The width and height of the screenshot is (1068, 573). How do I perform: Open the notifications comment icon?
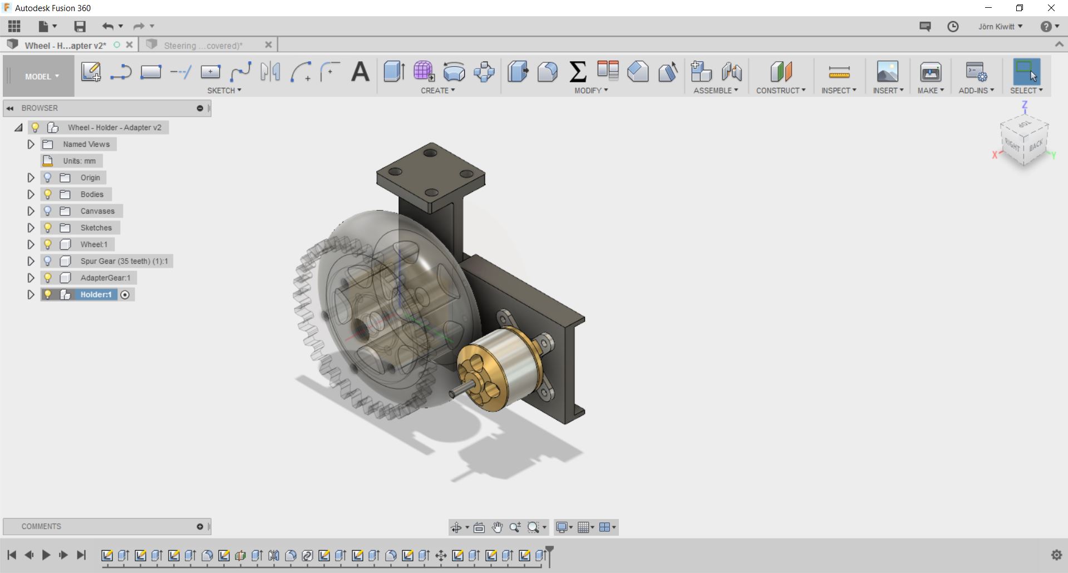coord(925,27)
